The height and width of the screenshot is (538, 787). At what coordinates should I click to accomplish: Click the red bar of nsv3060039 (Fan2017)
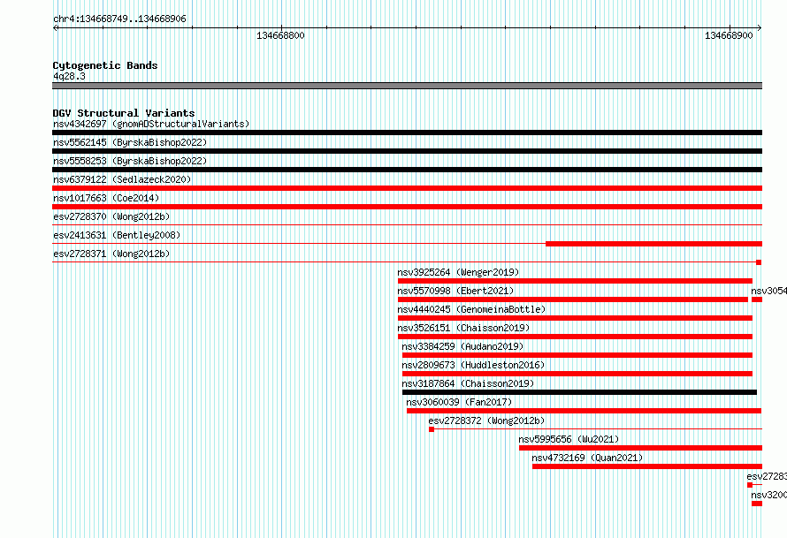pyautogui.click(x=585, y=411)
